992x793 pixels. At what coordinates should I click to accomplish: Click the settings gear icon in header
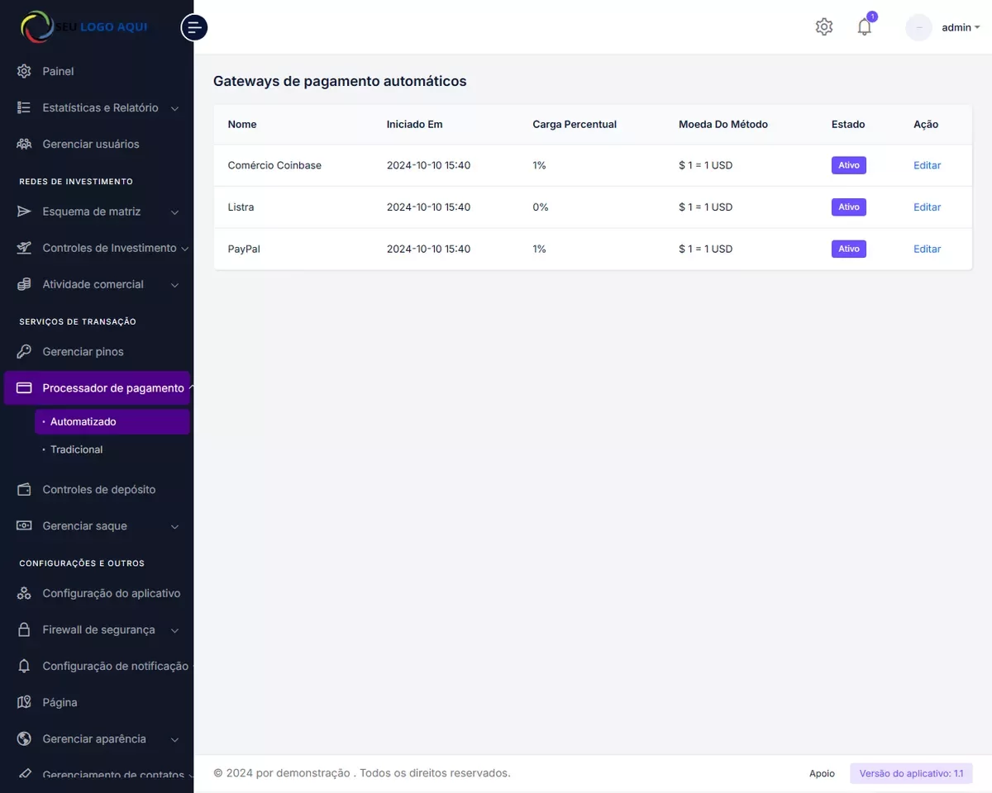click(823, 27)
